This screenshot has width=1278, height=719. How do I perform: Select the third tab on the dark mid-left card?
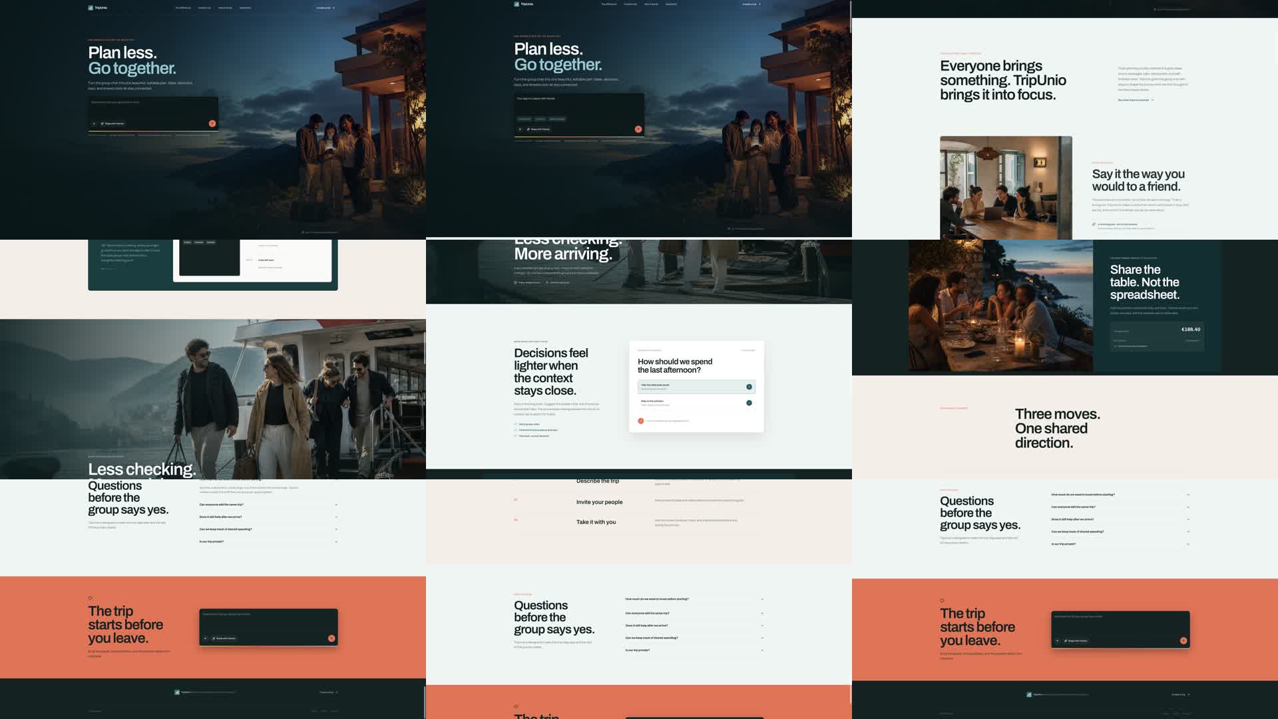[x=210, y=242]
